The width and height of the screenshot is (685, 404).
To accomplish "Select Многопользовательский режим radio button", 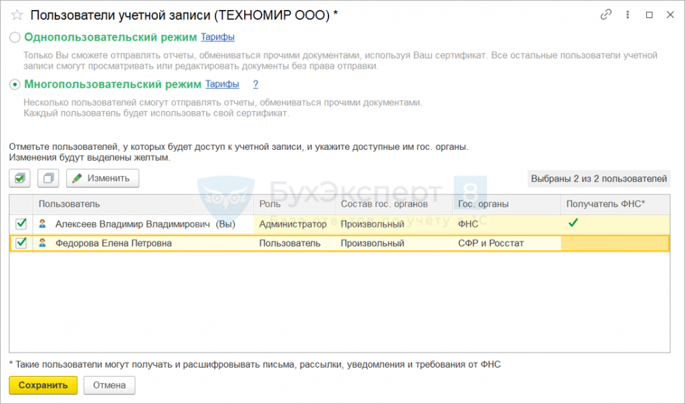I will pos(15,84).
